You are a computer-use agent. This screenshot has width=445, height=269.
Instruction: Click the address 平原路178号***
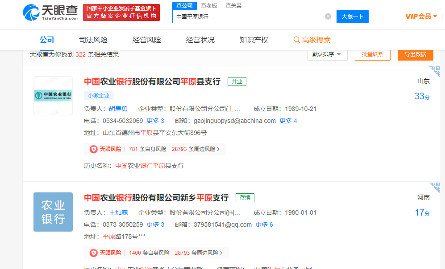point(124,236)
